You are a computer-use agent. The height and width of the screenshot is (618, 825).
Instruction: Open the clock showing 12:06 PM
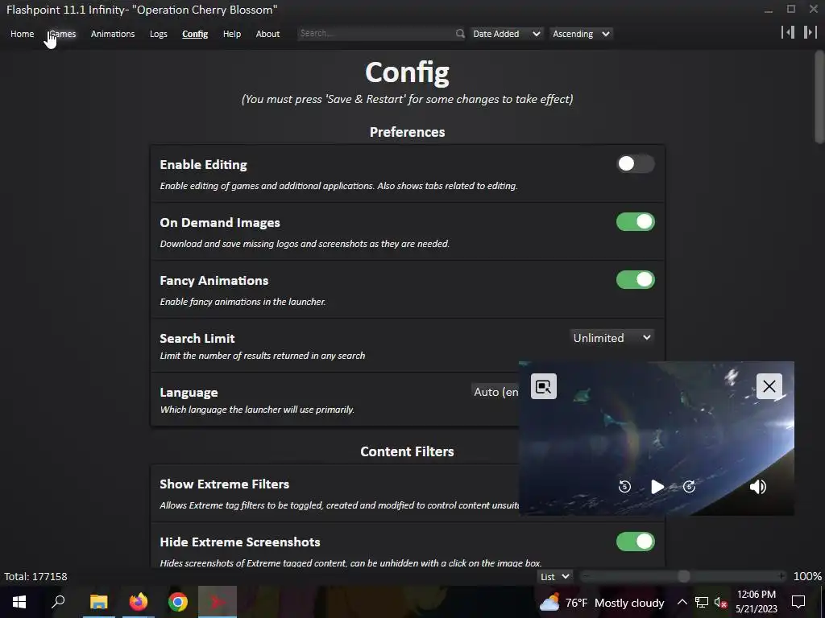[x=756, y=602]
